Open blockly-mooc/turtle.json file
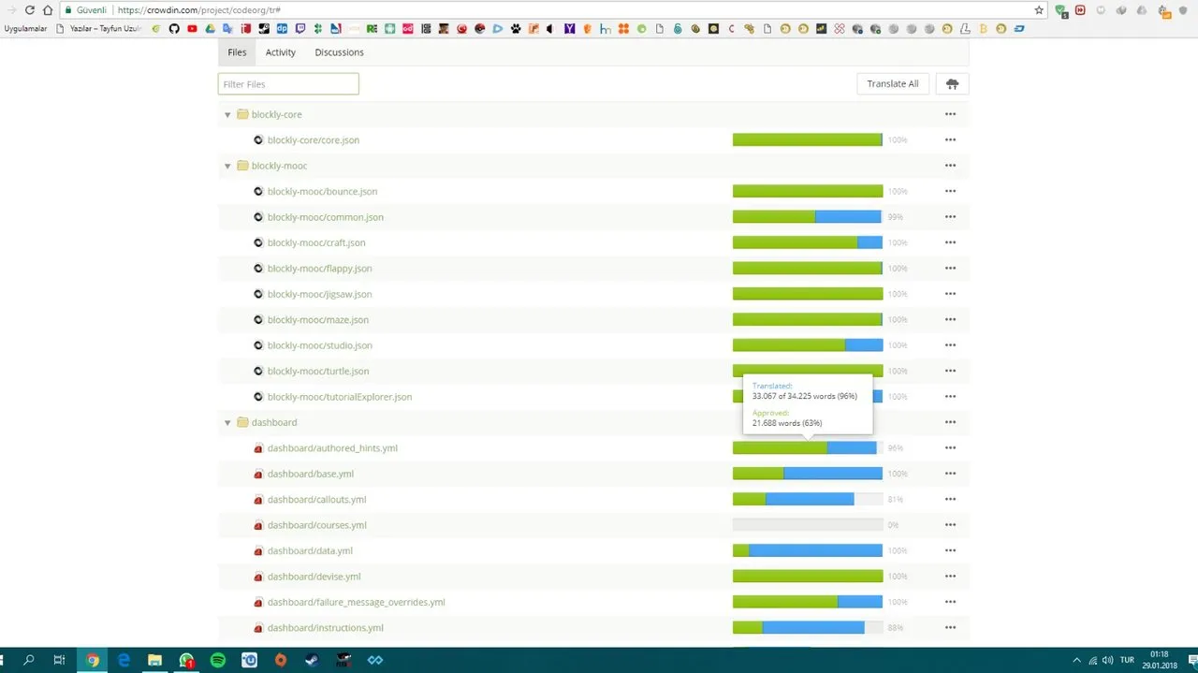The width and height of the screenshot is (1198, 673). (318, 372)
